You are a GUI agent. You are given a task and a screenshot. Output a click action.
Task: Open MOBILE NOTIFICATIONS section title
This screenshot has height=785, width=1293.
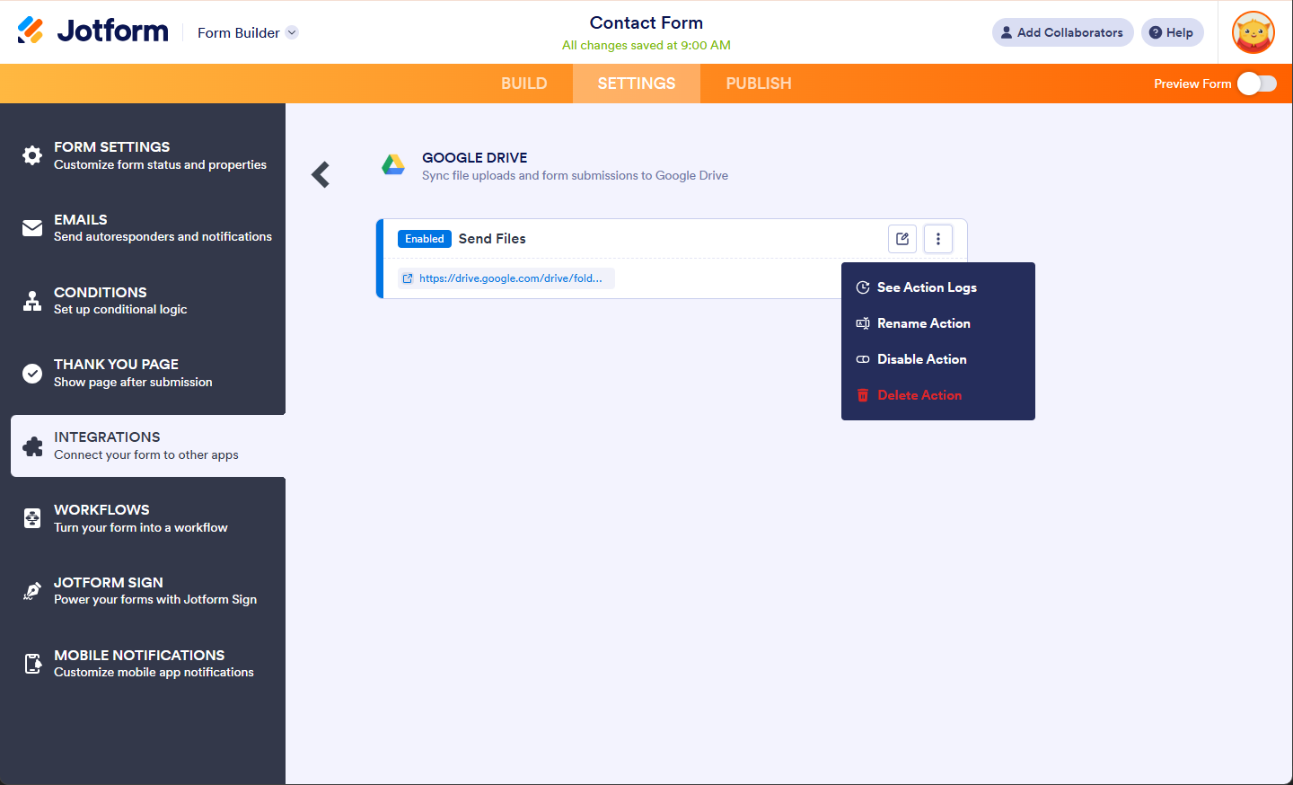[139, 656]
